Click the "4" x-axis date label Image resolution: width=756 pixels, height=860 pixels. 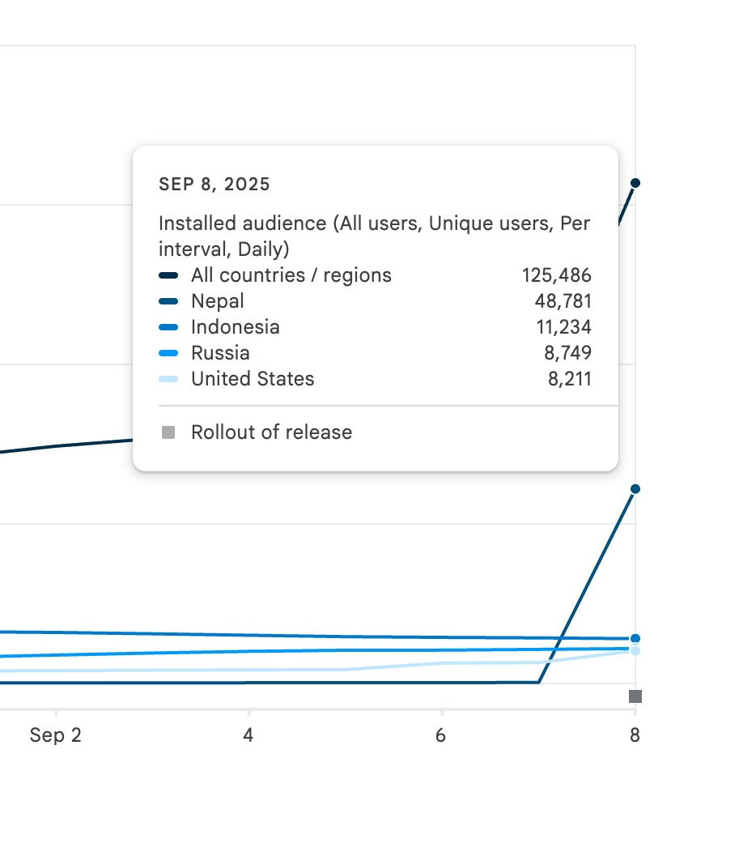tap(248, 735)
